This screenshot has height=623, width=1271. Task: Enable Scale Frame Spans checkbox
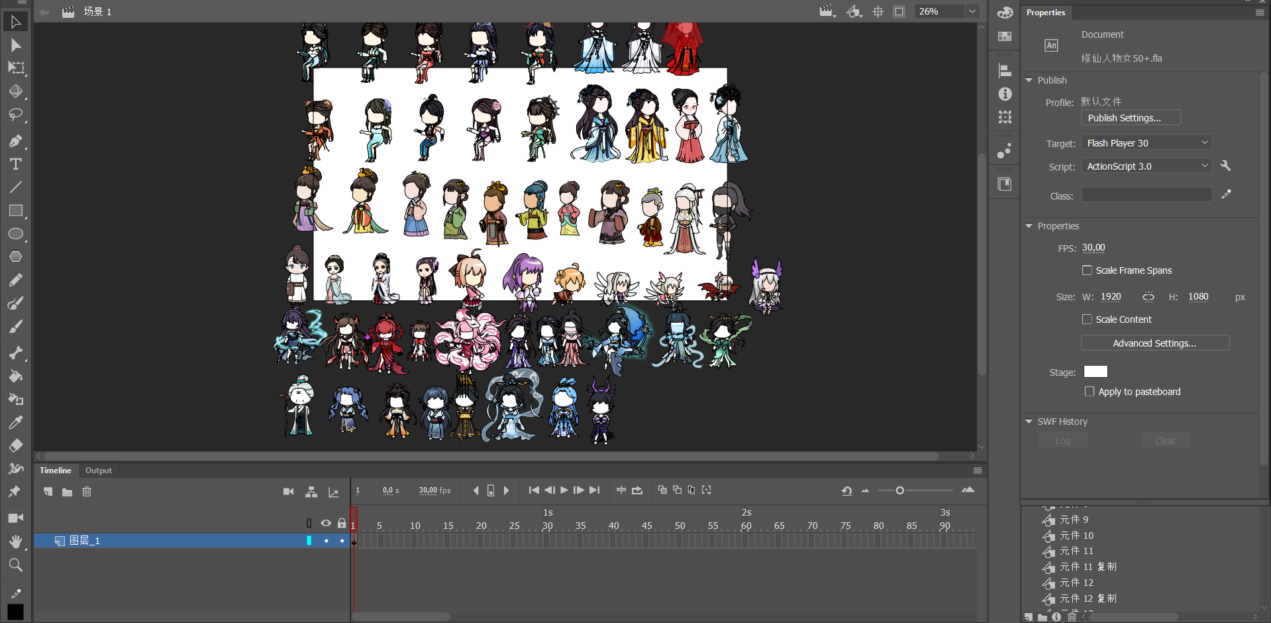[1087, 270]
